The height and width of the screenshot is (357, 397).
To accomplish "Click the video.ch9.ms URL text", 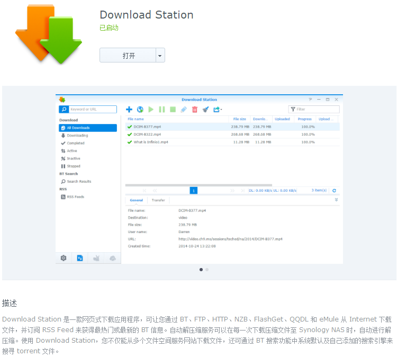I will 230,239.
